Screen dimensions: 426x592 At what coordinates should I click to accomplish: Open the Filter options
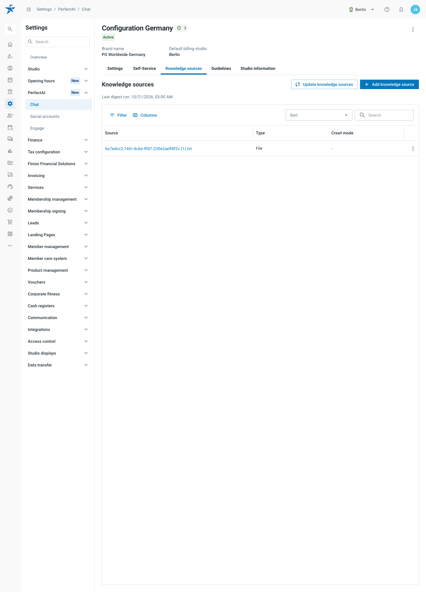pos(118,115)
